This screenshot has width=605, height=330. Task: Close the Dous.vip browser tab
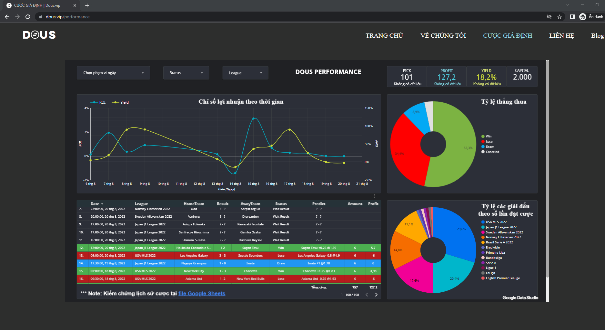point(75,5)
